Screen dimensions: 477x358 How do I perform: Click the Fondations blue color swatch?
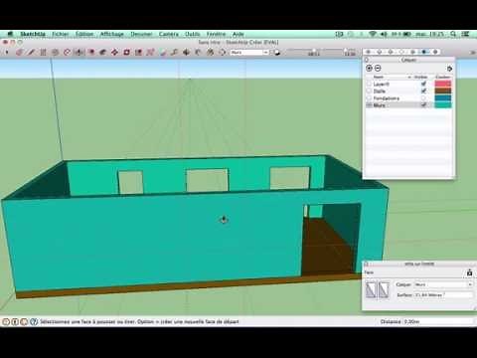[443, 98]
